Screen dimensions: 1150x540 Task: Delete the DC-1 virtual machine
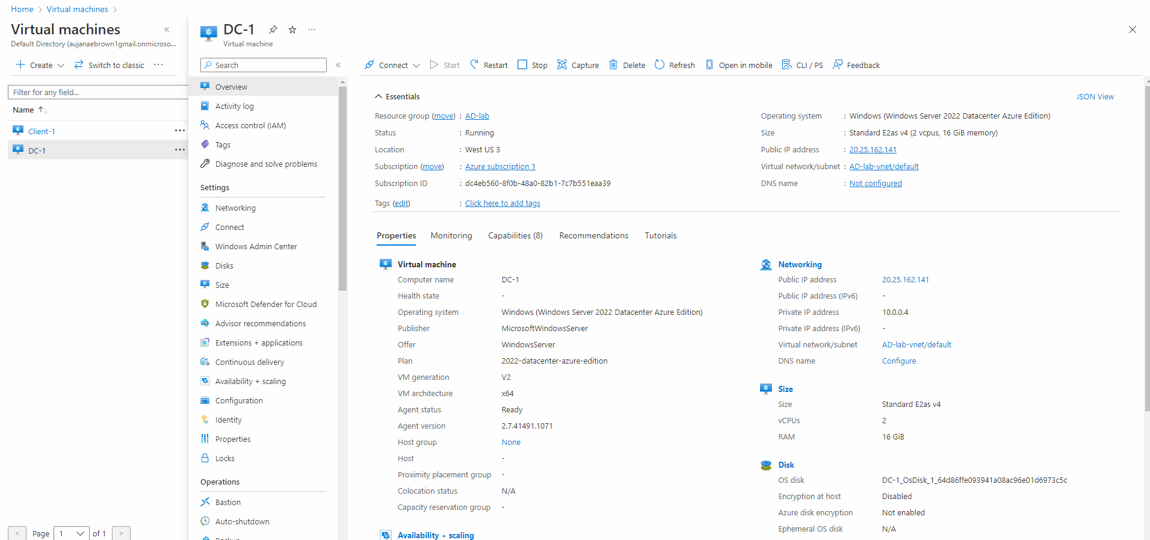coord(627,65)
